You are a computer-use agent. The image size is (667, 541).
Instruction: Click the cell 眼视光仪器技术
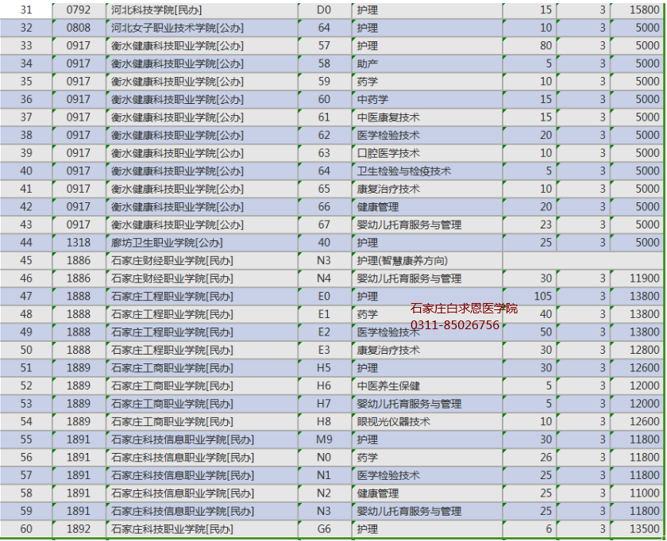click(x=427, y=421)
